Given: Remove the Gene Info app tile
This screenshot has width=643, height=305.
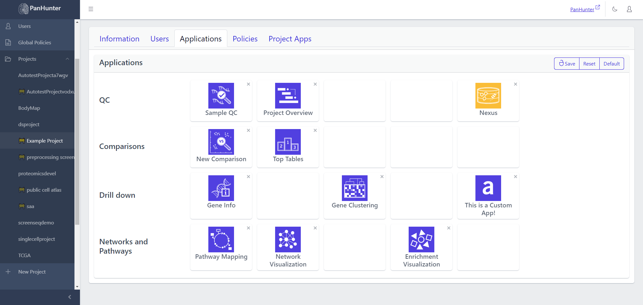Looking at the screenshot, I should pyautogui.click(x=248, y=177).
